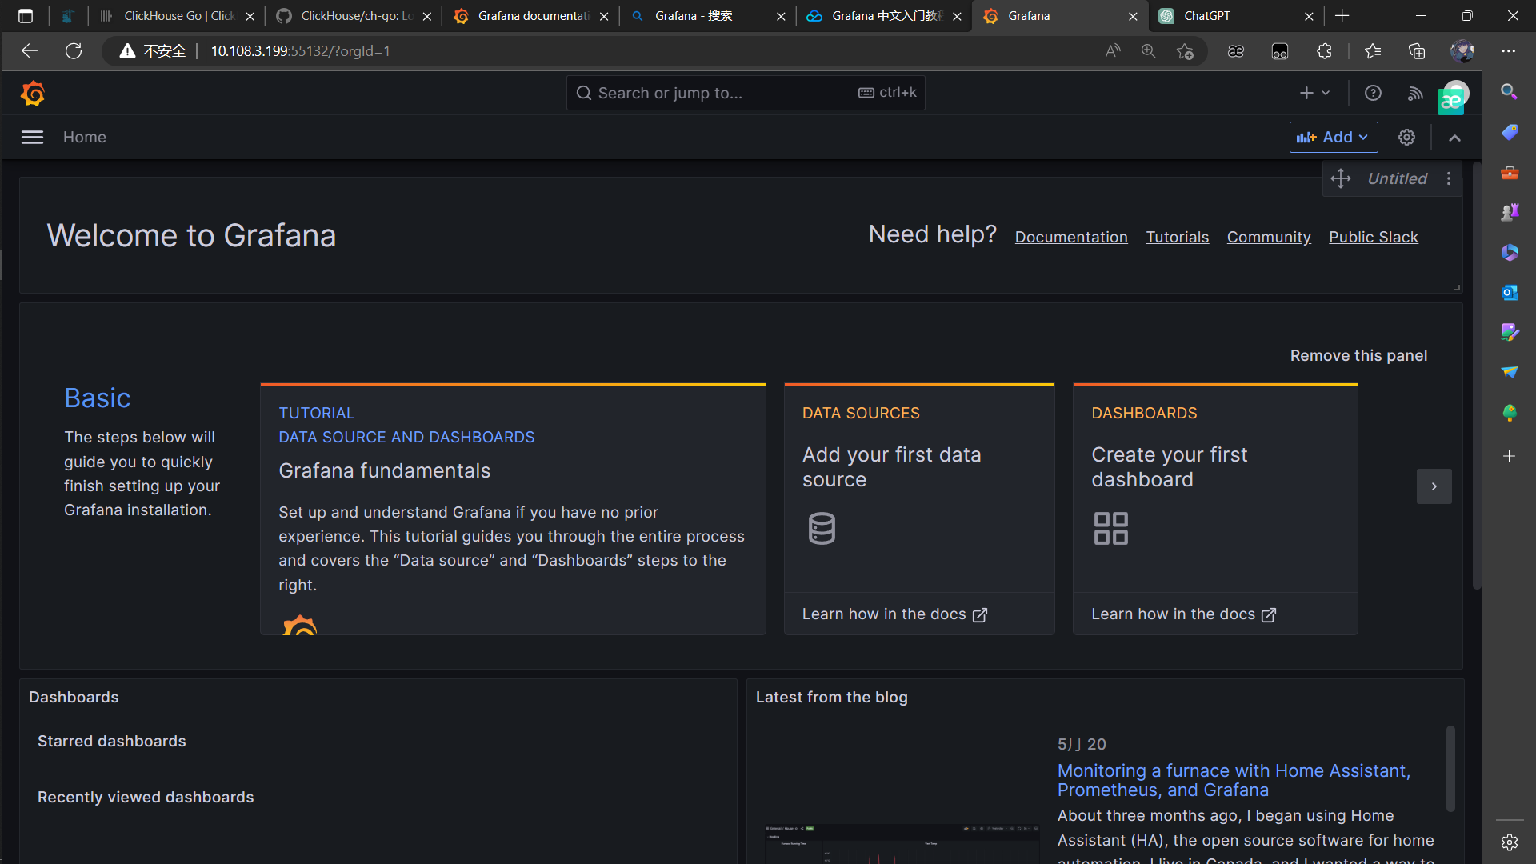1536x864 pixels.
Task: Click the browser address bar URL
Action: 300,51
